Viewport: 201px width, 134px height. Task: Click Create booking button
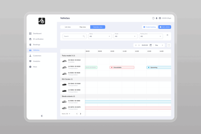coord(149,27)
